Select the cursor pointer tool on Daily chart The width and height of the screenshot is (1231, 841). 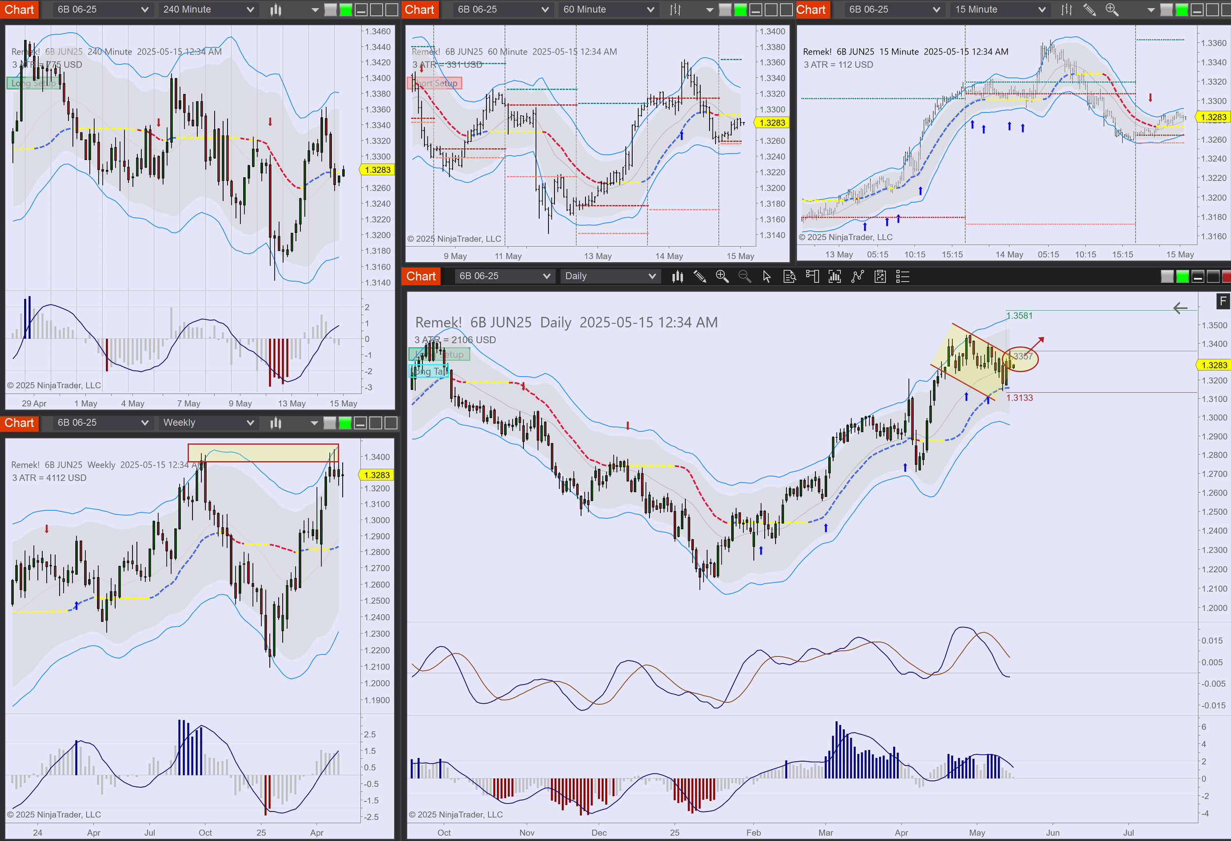(x=767, y=276)
